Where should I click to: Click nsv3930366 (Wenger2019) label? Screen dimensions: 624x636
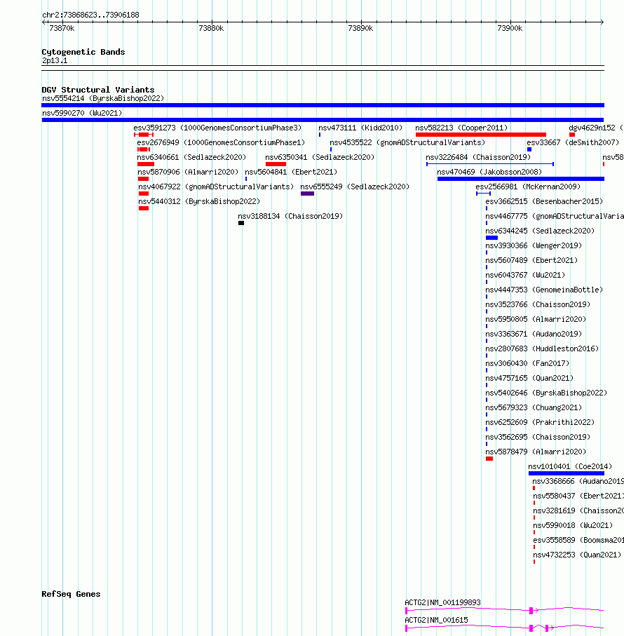click(x=534, y=245)
